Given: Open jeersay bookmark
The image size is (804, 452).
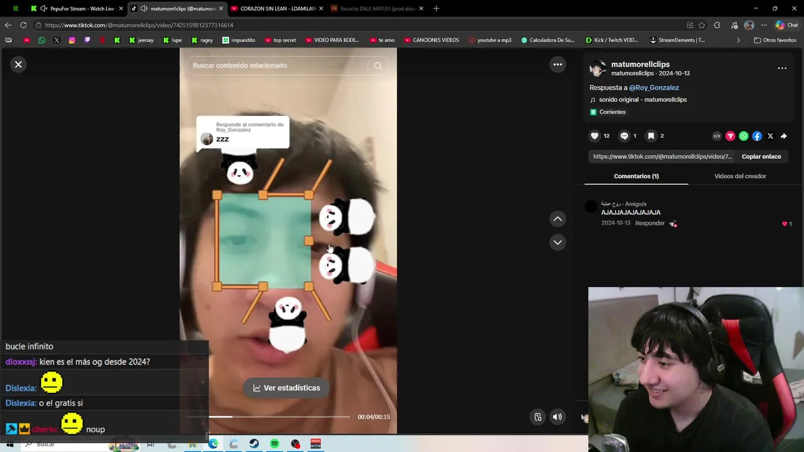Looking at the screenshot, I should tap(141, 40).
